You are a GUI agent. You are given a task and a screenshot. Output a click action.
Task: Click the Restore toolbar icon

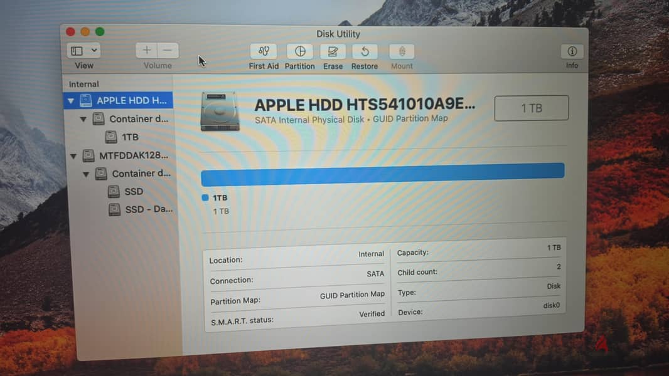click(365, 51)
